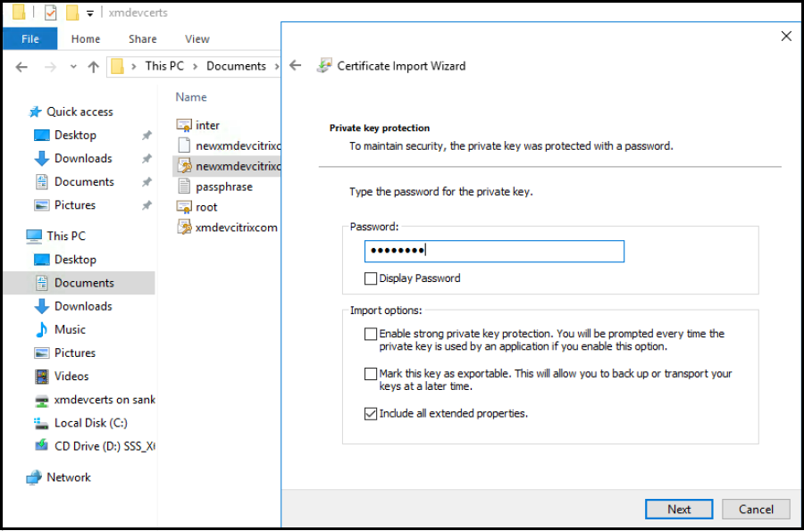This screenshot has width=804, height=531.
Task: Open Customize Quick Access Toolbar dropdown
Action: click(x=89, y=13)
